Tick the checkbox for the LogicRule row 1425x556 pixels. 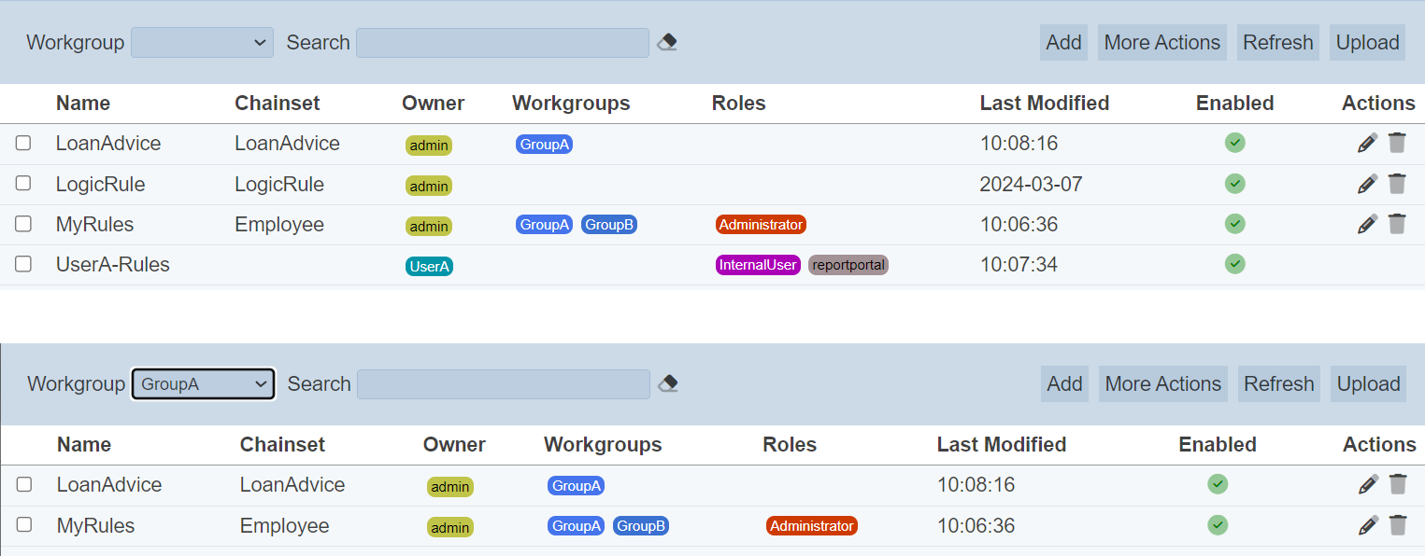tap(23, 184)
